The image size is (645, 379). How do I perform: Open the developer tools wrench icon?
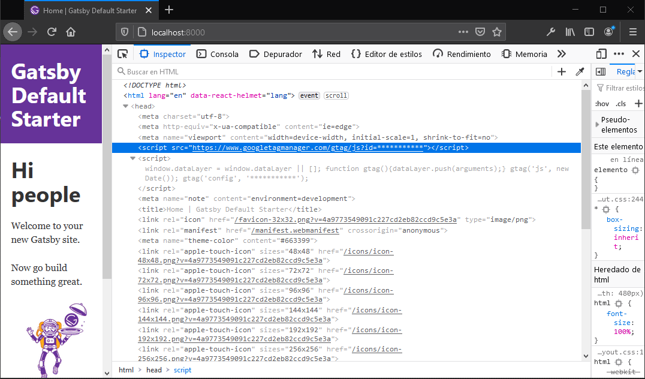(x=551, y=32)
